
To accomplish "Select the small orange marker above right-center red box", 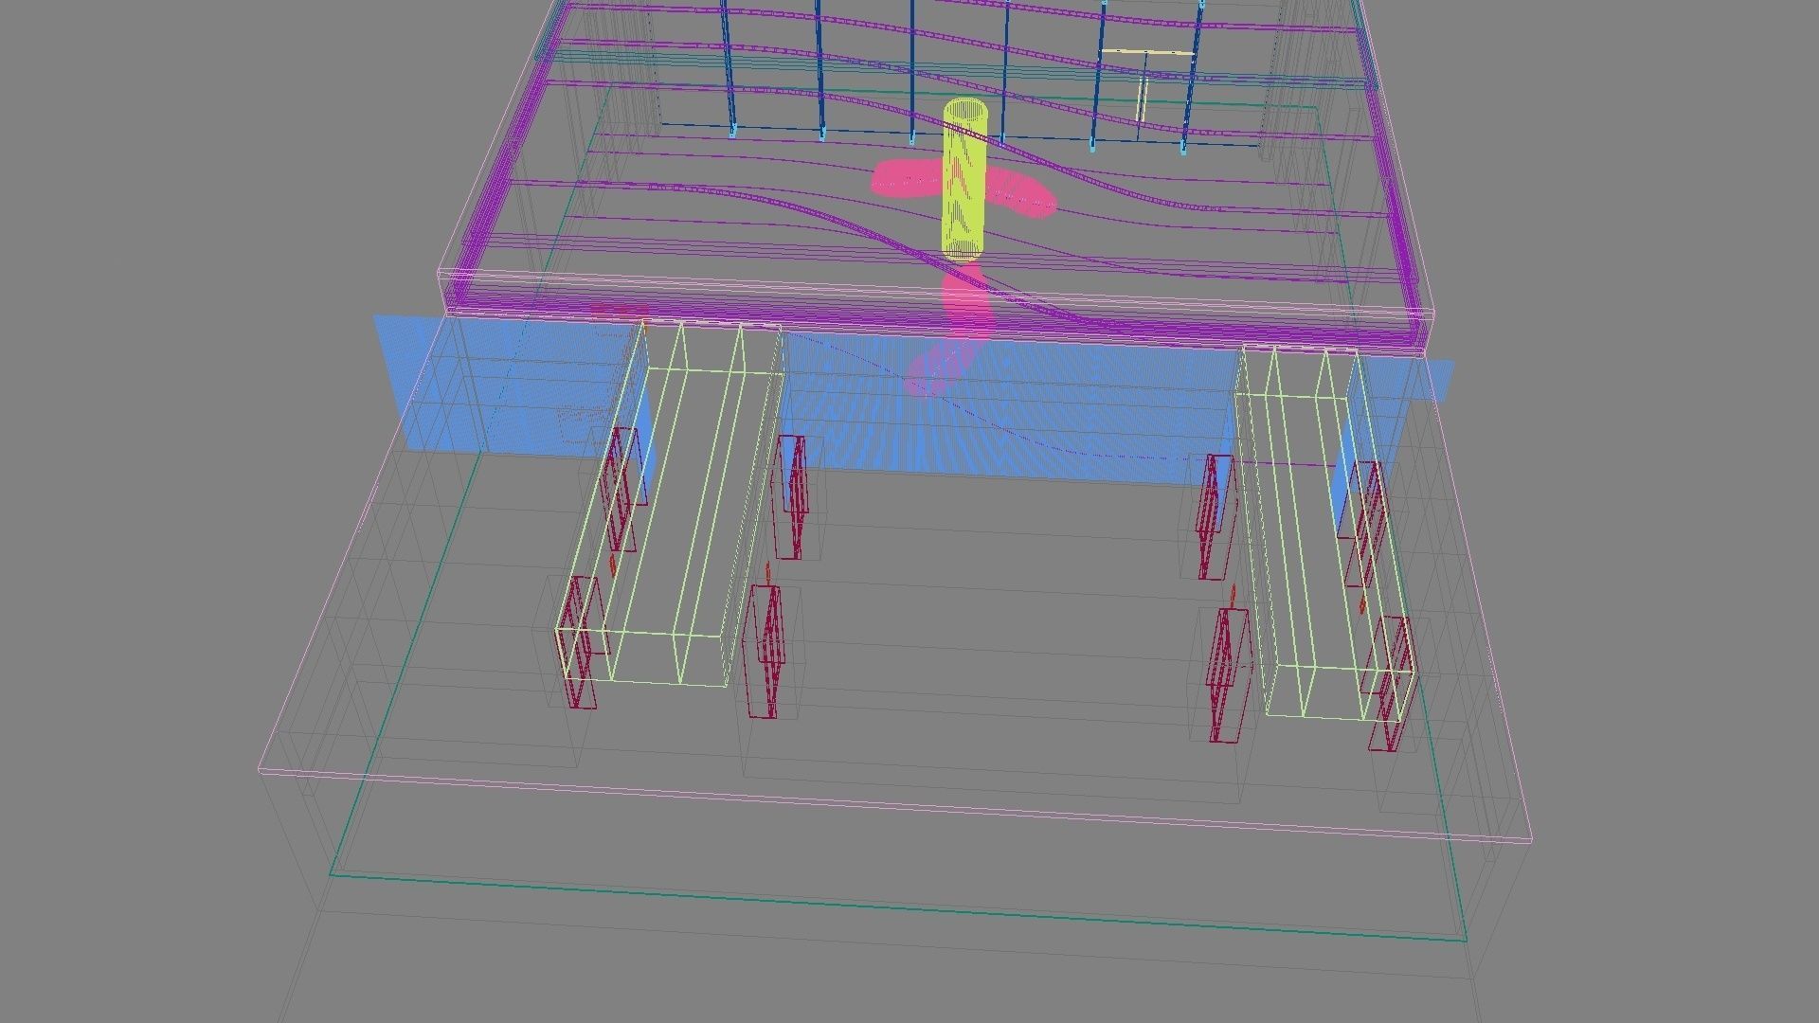I will 1233,595.
